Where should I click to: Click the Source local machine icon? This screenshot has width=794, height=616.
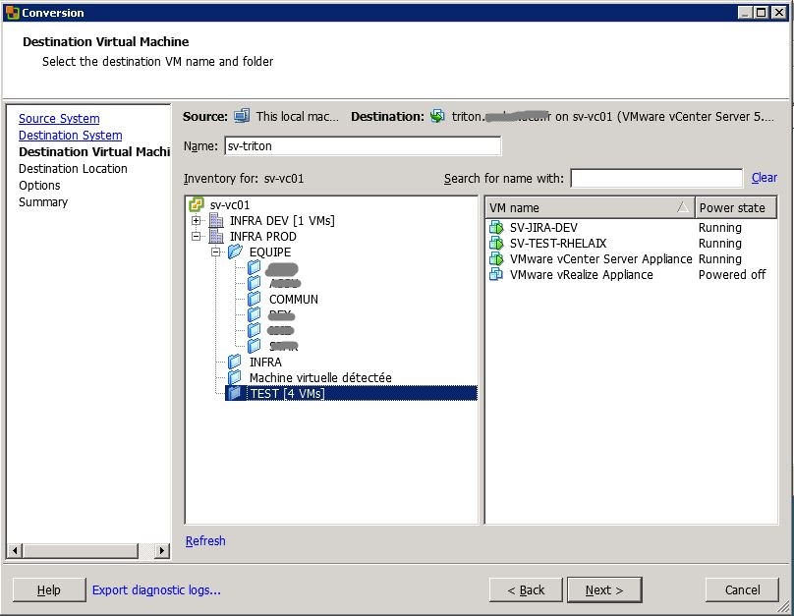tap(242, 116)
